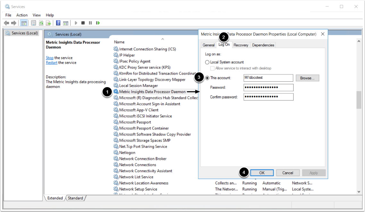The height and width of the screenshot is (212, 365).
Task: Switch to the Recovery tab
Action: (241, 45)
